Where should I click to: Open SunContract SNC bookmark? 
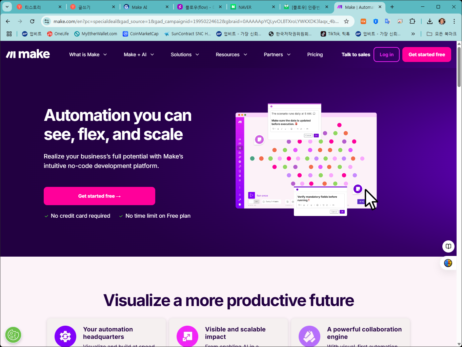point(187,34)
